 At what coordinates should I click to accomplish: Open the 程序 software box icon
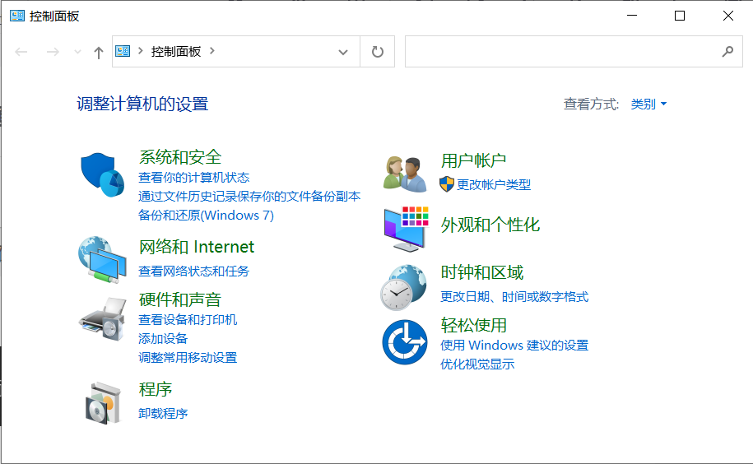pos(102,403)
